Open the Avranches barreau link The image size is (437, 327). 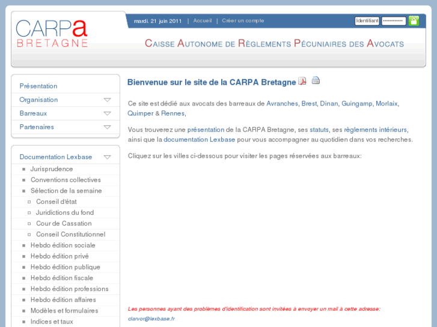tap(282, 104)
